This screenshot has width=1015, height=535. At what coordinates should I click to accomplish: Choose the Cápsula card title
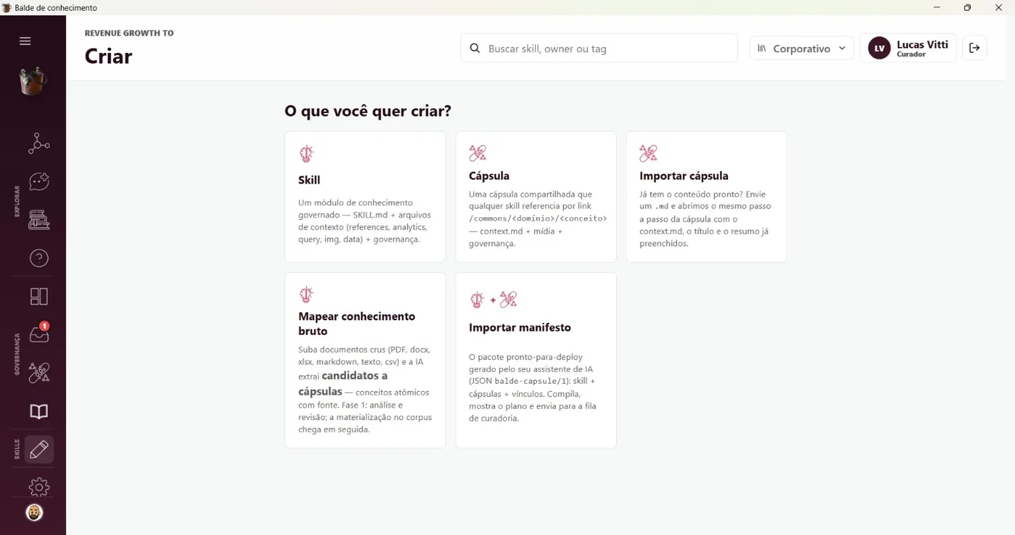(489, 176)
